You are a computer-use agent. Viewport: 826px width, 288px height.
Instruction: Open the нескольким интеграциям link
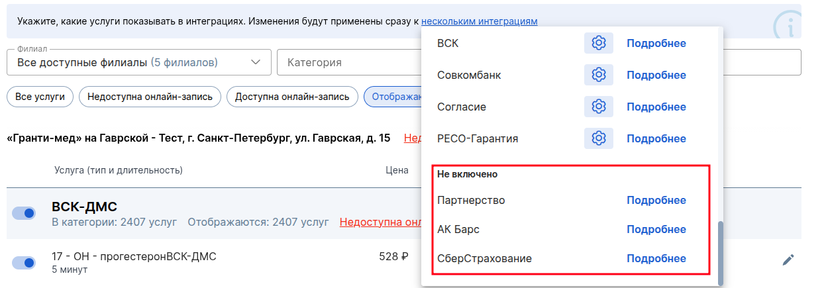479,21
